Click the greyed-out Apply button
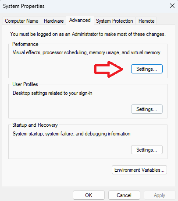The image size is (178, 201). (160, 195)
